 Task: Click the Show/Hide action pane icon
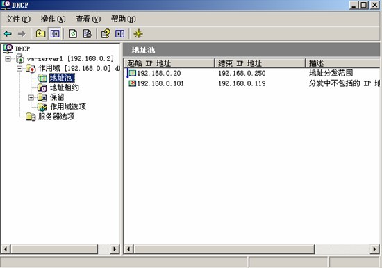(x=120, y=33)
